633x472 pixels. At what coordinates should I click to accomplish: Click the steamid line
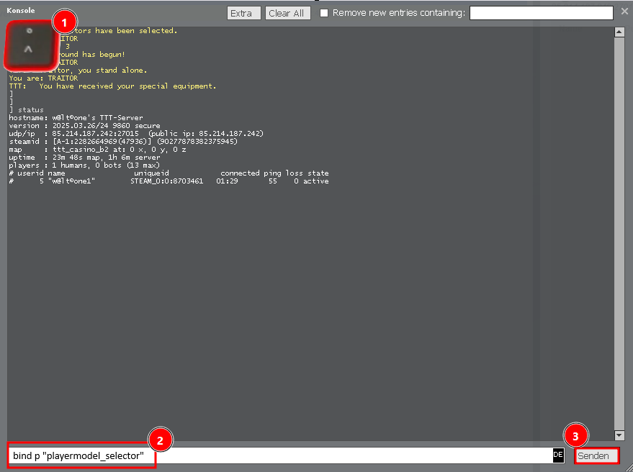click(123, 142)
